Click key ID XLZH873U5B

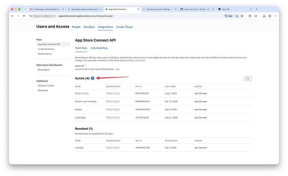pos(142,118)
